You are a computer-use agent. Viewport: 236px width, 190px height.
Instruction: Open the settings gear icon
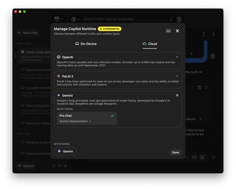(x=65, y=166)
